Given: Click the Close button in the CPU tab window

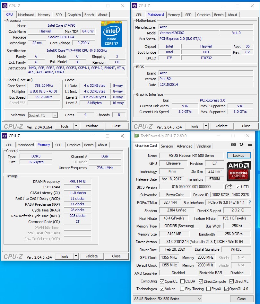Looking at the screenshot, I should point(117,126).
